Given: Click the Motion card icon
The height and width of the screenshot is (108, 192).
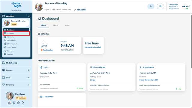Looking at the screenshot, I should point(41,67).
